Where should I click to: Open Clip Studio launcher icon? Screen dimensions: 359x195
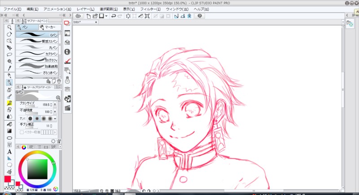pyautogui.click(x=78, y=16)
